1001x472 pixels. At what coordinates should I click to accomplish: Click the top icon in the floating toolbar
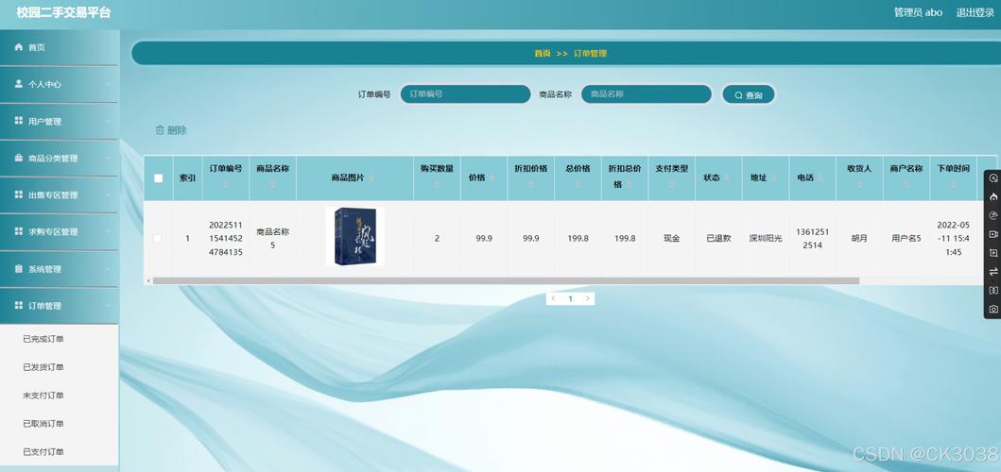click(992, 178)
